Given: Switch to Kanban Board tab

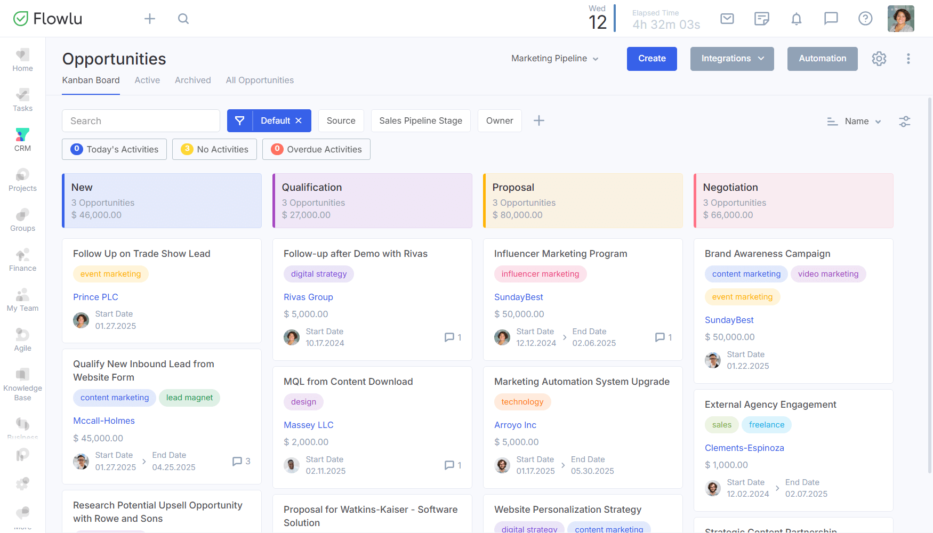Looking at the screenshot, I should [x=91, y=80].
